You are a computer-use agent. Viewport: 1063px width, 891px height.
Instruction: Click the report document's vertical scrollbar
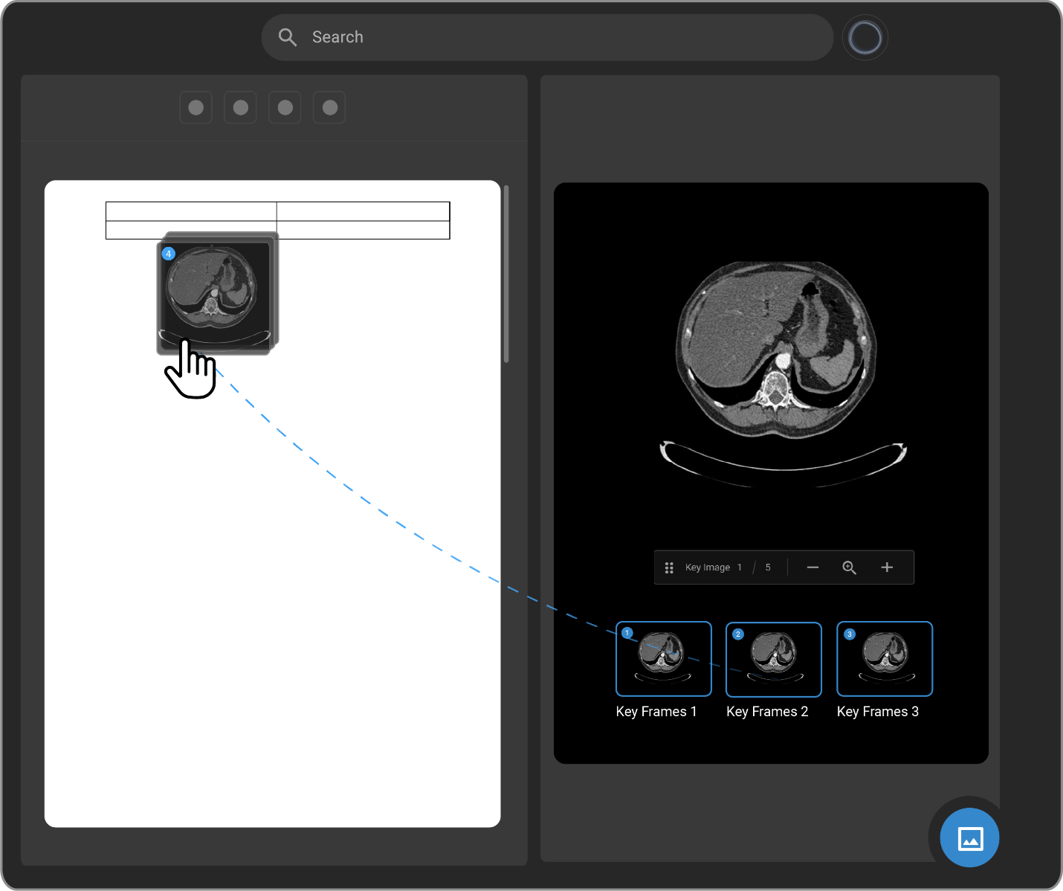[506, 274]
